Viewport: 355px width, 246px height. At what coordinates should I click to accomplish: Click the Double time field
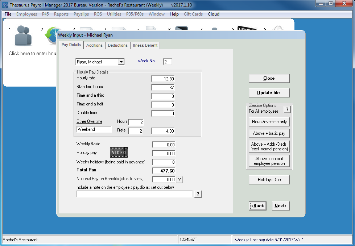[163, 113]
